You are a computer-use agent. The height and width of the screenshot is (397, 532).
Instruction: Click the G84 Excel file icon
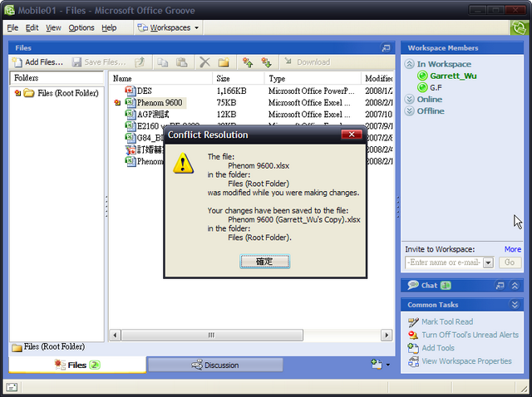click(131, 138)
